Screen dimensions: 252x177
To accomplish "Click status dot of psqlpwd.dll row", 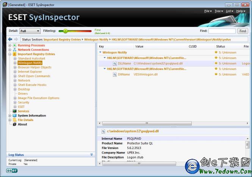I will tap(216, 64).
